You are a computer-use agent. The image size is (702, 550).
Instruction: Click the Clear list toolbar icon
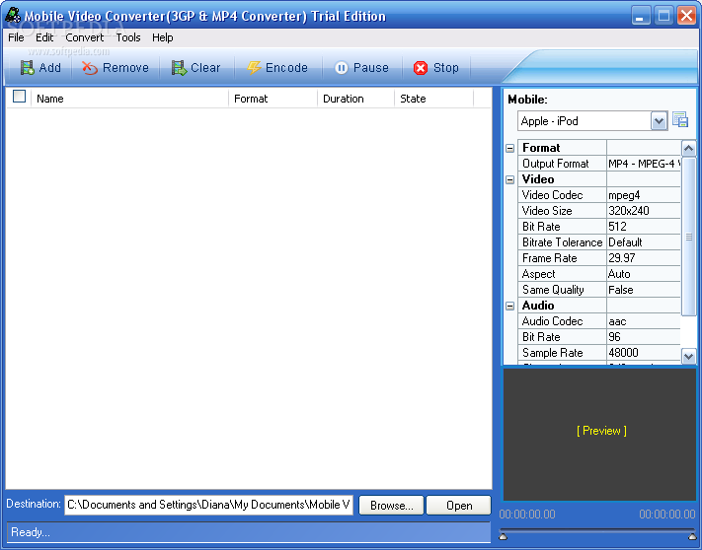coord(179,68)
